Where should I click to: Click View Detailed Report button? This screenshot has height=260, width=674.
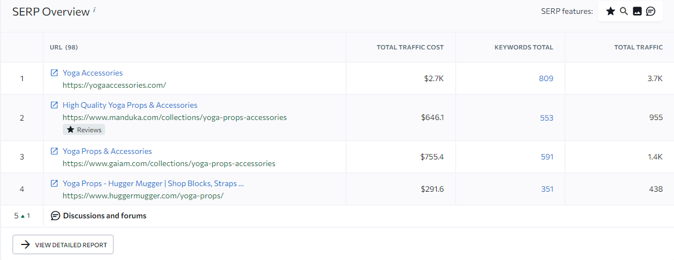coord(63,244)
